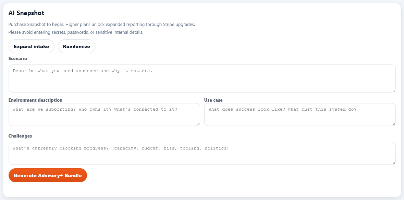Click the Randomize button
This screenshot has width=404, height=200.
click(76, 46)
